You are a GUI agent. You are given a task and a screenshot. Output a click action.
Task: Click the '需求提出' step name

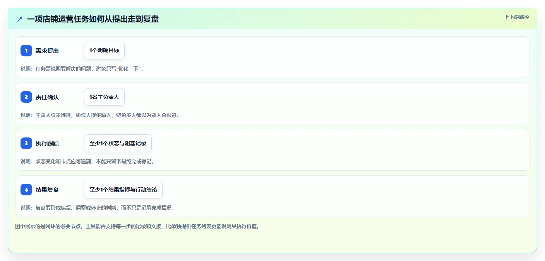(47, 51)
